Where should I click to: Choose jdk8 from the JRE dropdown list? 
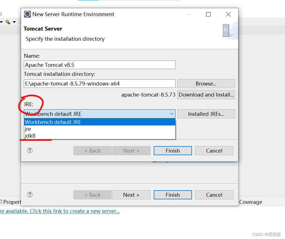click(x=100, y=136)
